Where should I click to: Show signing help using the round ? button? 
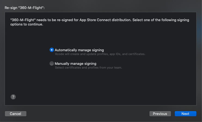point(13,97)
